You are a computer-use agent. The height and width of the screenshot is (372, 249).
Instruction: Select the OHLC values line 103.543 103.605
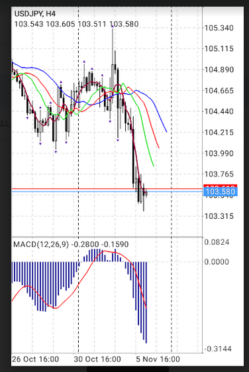(76, 24)
